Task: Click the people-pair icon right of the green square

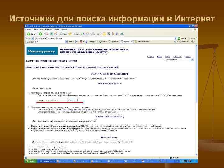Action: [x=113, y=34]
